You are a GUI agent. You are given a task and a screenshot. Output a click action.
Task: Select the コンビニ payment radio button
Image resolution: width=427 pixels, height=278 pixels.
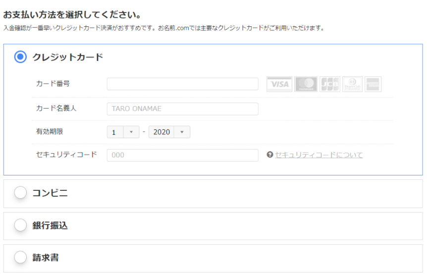pos(20,192)
